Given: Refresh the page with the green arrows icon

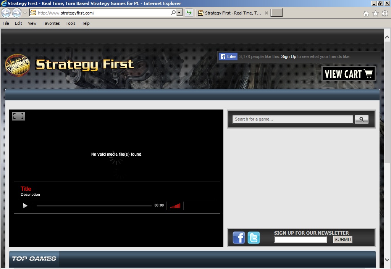Looking at the screenshot, I should point(189,13).
